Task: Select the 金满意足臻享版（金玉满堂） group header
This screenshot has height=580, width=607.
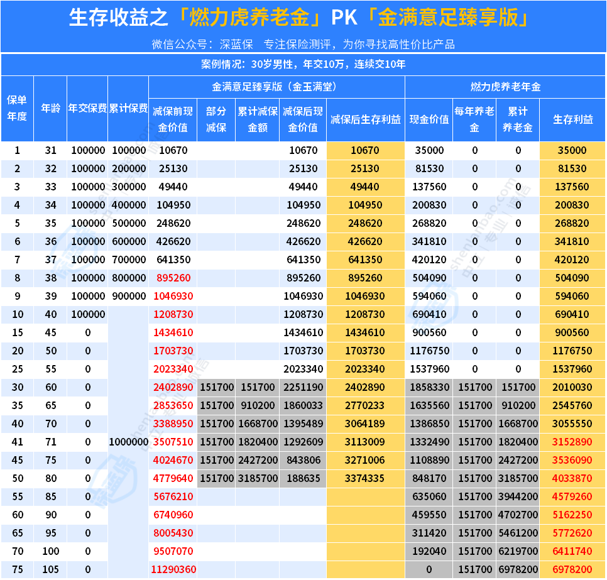Action: click(276, 87)
